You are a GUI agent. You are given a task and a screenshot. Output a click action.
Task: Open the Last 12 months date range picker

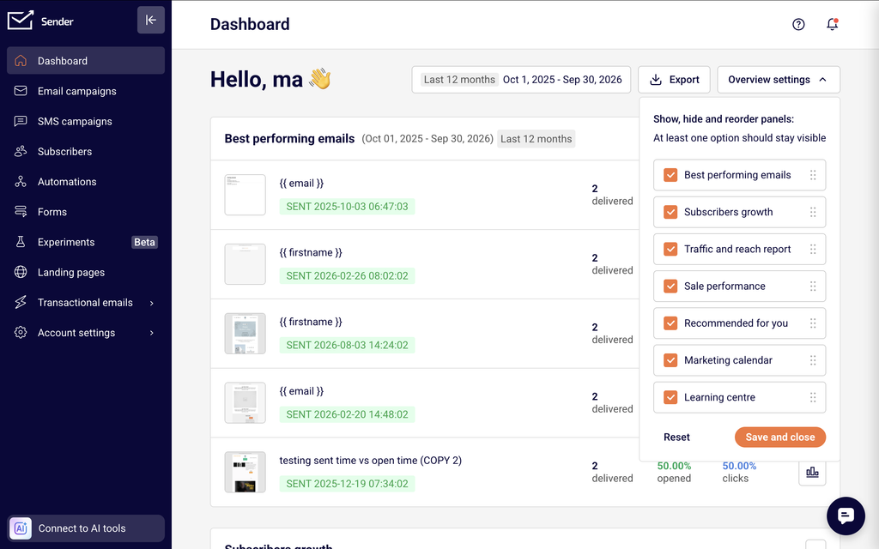pos(521,80)
